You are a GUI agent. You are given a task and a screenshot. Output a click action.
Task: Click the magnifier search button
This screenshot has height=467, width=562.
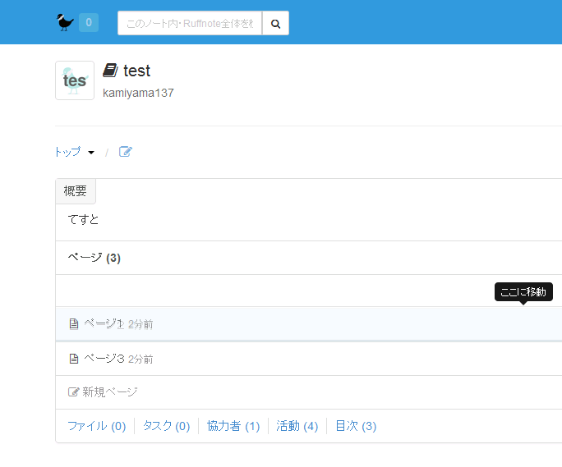(275, 24)
